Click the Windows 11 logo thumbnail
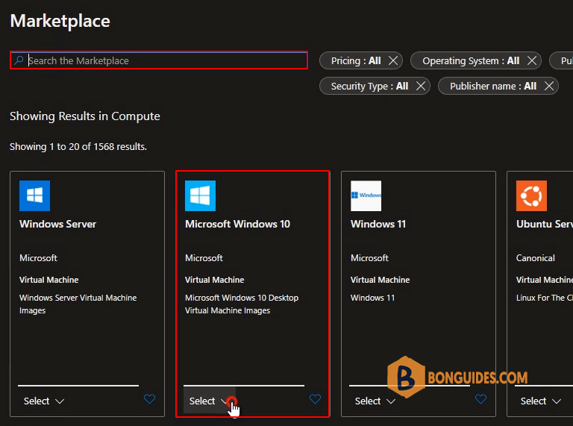Image resolution: width=573 pixels, height=426 pixels. (x=366, y=195)
